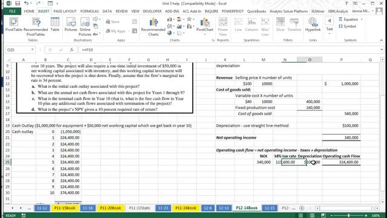Select cell containing 1,000,000 revenue
Image resolution: width=387 pixels, height=218 pixels.
[341, 84]
